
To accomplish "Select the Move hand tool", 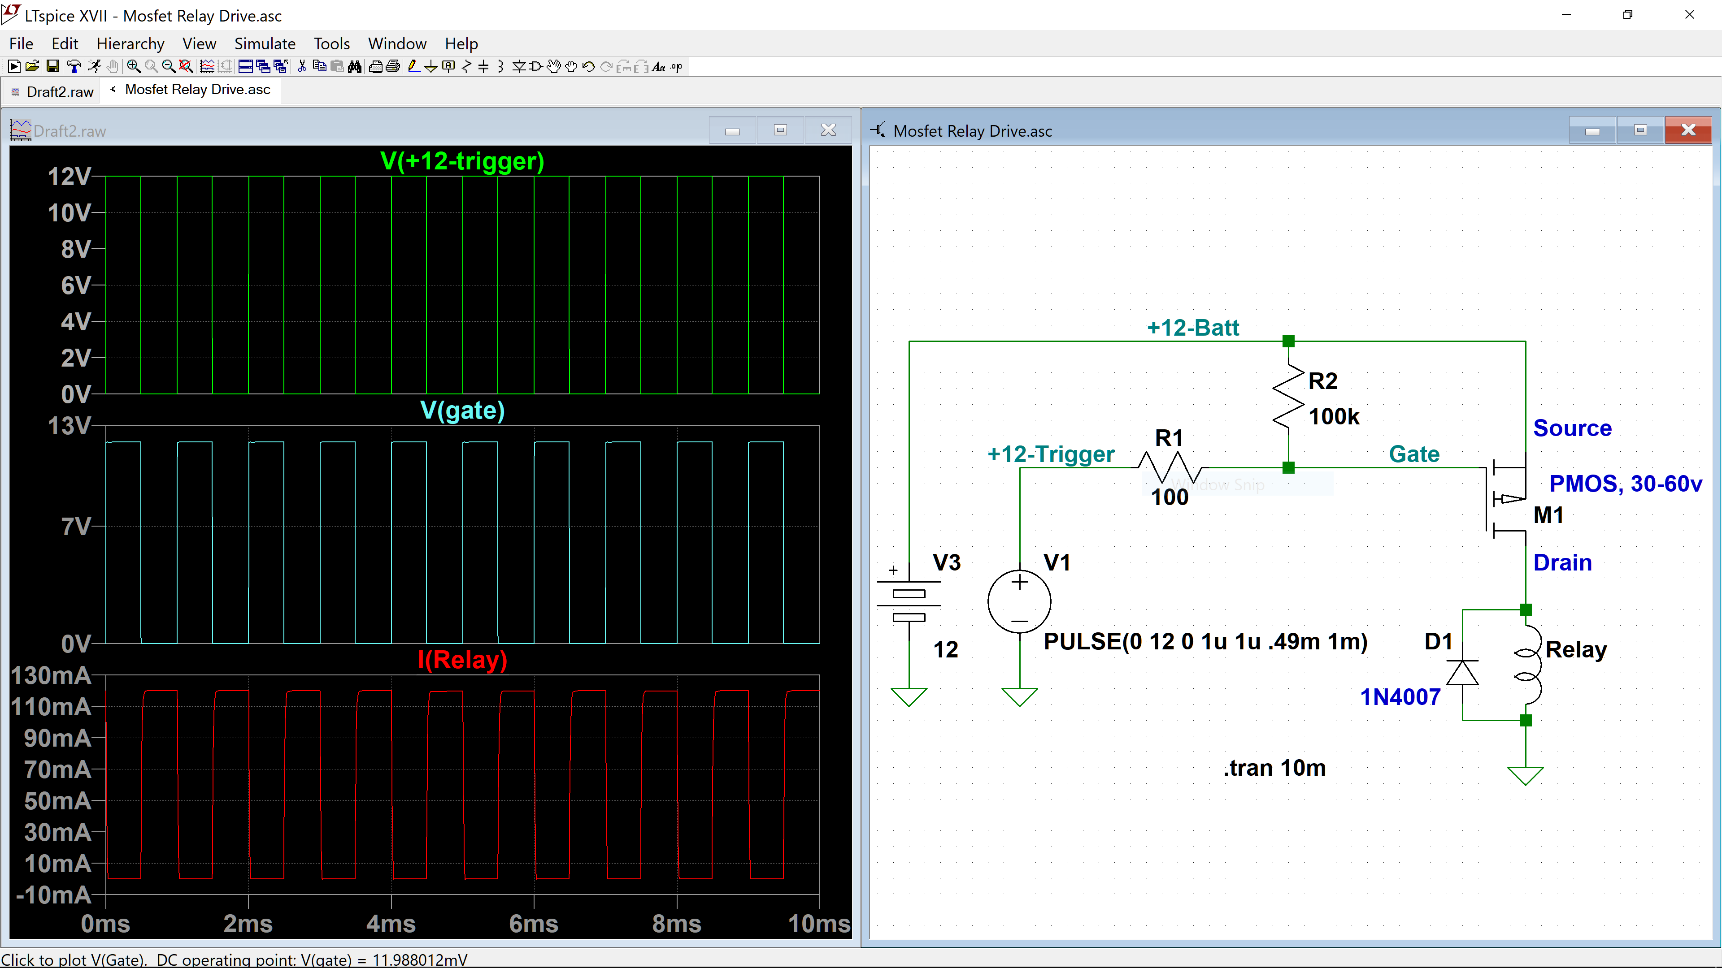I will 553,67.
